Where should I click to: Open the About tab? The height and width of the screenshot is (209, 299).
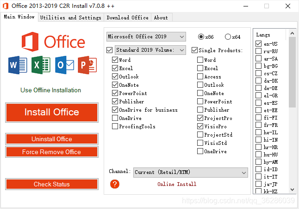pyautogui.click(x=161, y=18)
